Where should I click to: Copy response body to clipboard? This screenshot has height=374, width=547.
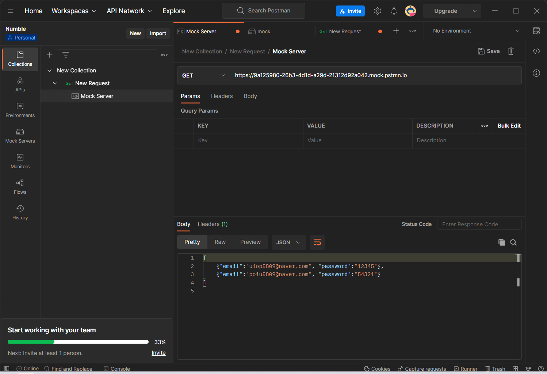pyautogui.click(x=502, y=242)
